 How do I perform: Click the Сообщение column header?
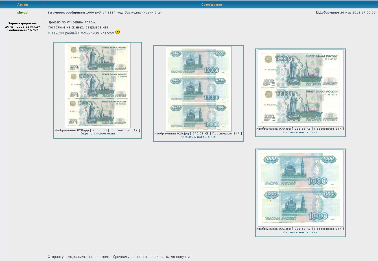[211, 5]
